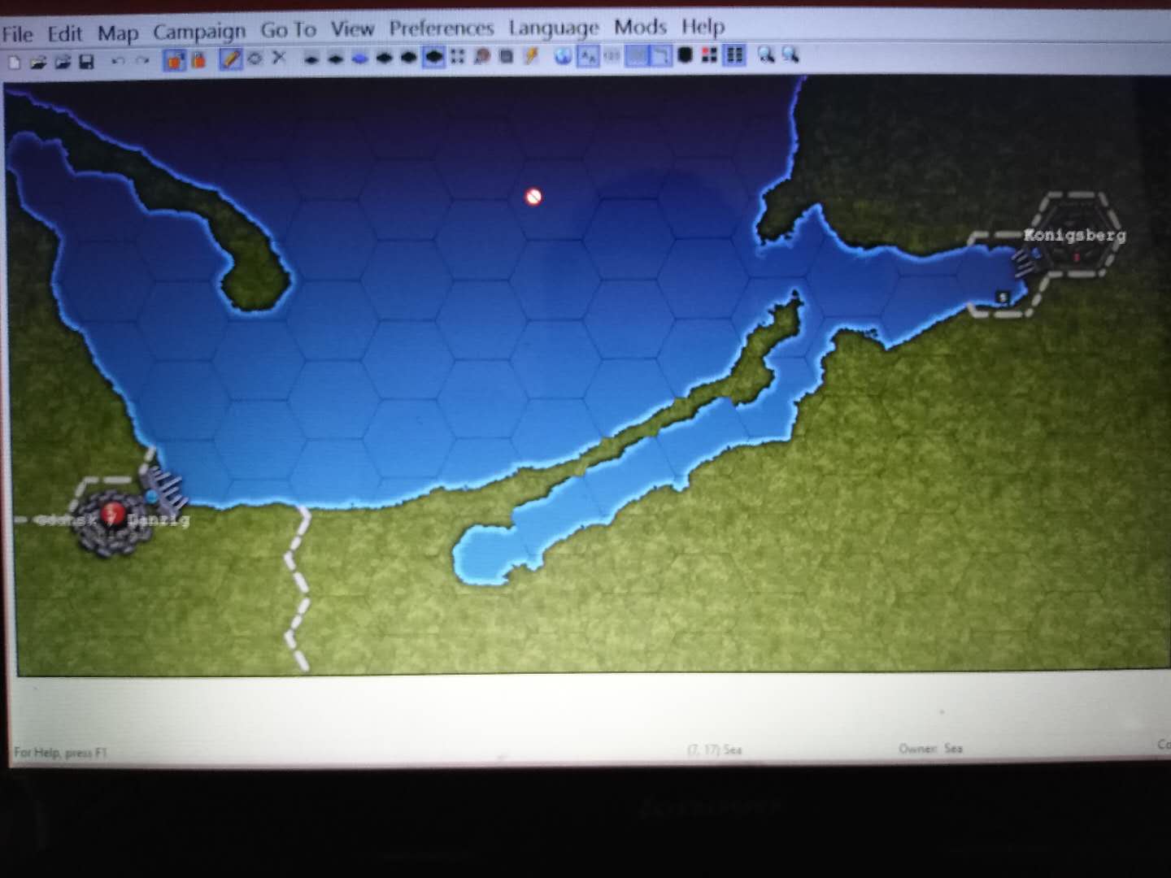
Task: Toggle the text labels 'A' icon
Action: 588,55
